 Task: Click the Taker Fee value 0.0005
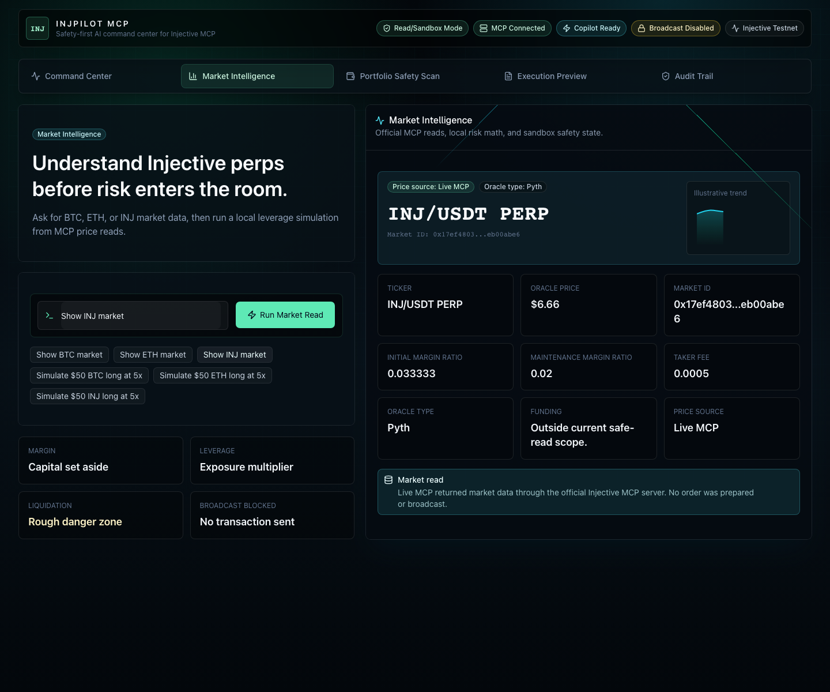[x=691, y=374]
